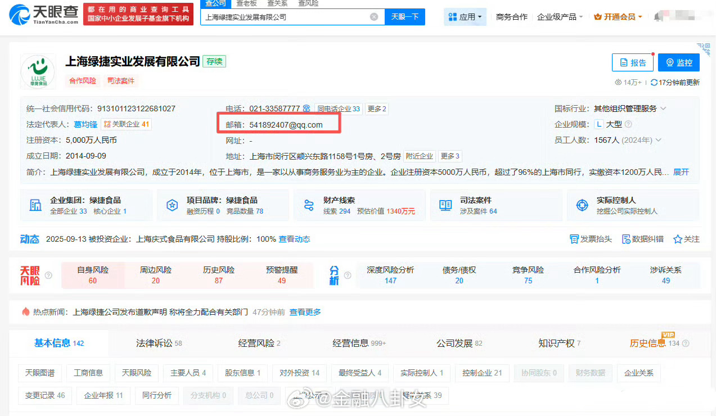Click the 合作风险 tag

click(x=83, y=81)
